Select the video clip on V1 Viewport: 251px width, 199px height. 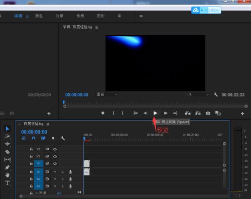[x=86, y=164]
